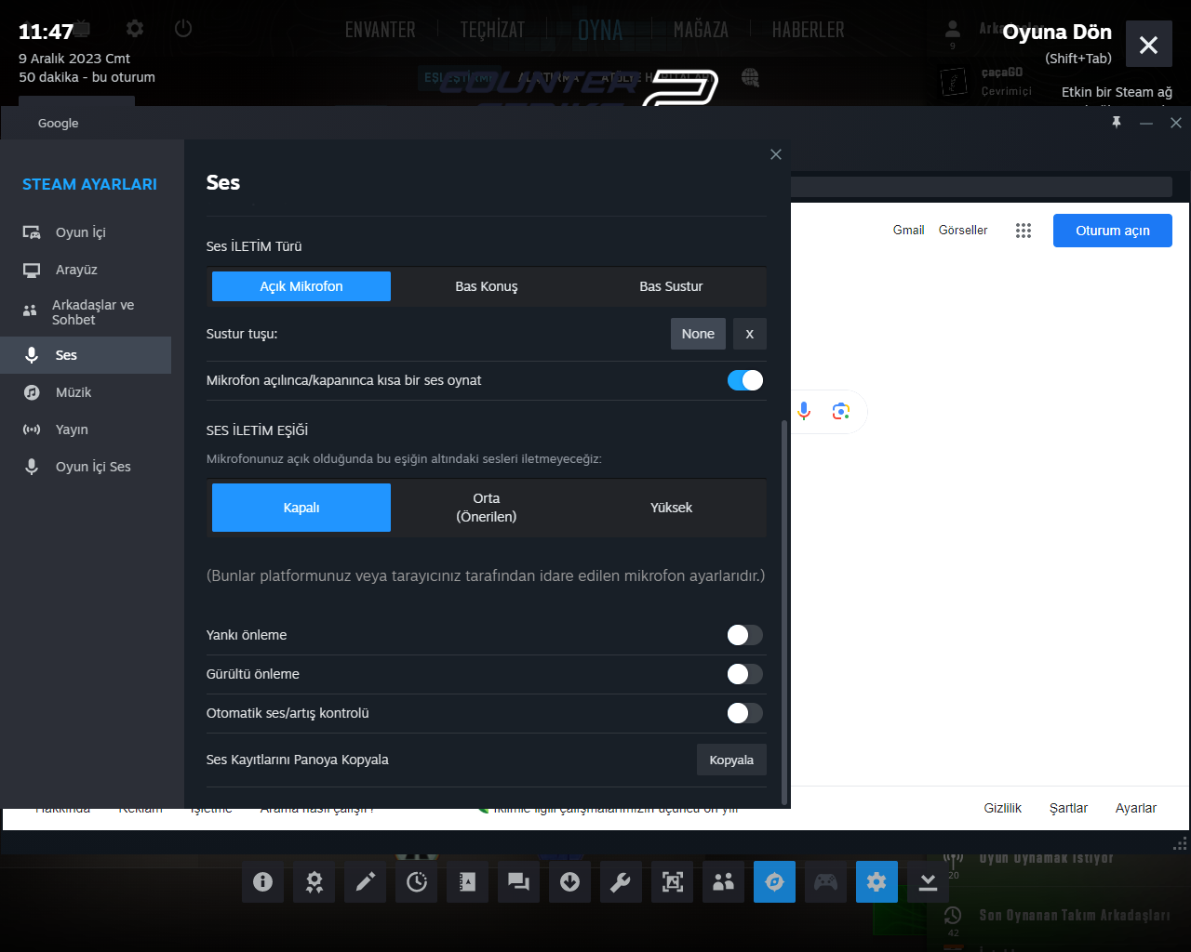Click the globe icon near Counter-Strike logo
This screenshot has width=1191, height=952.
(750, 77)
